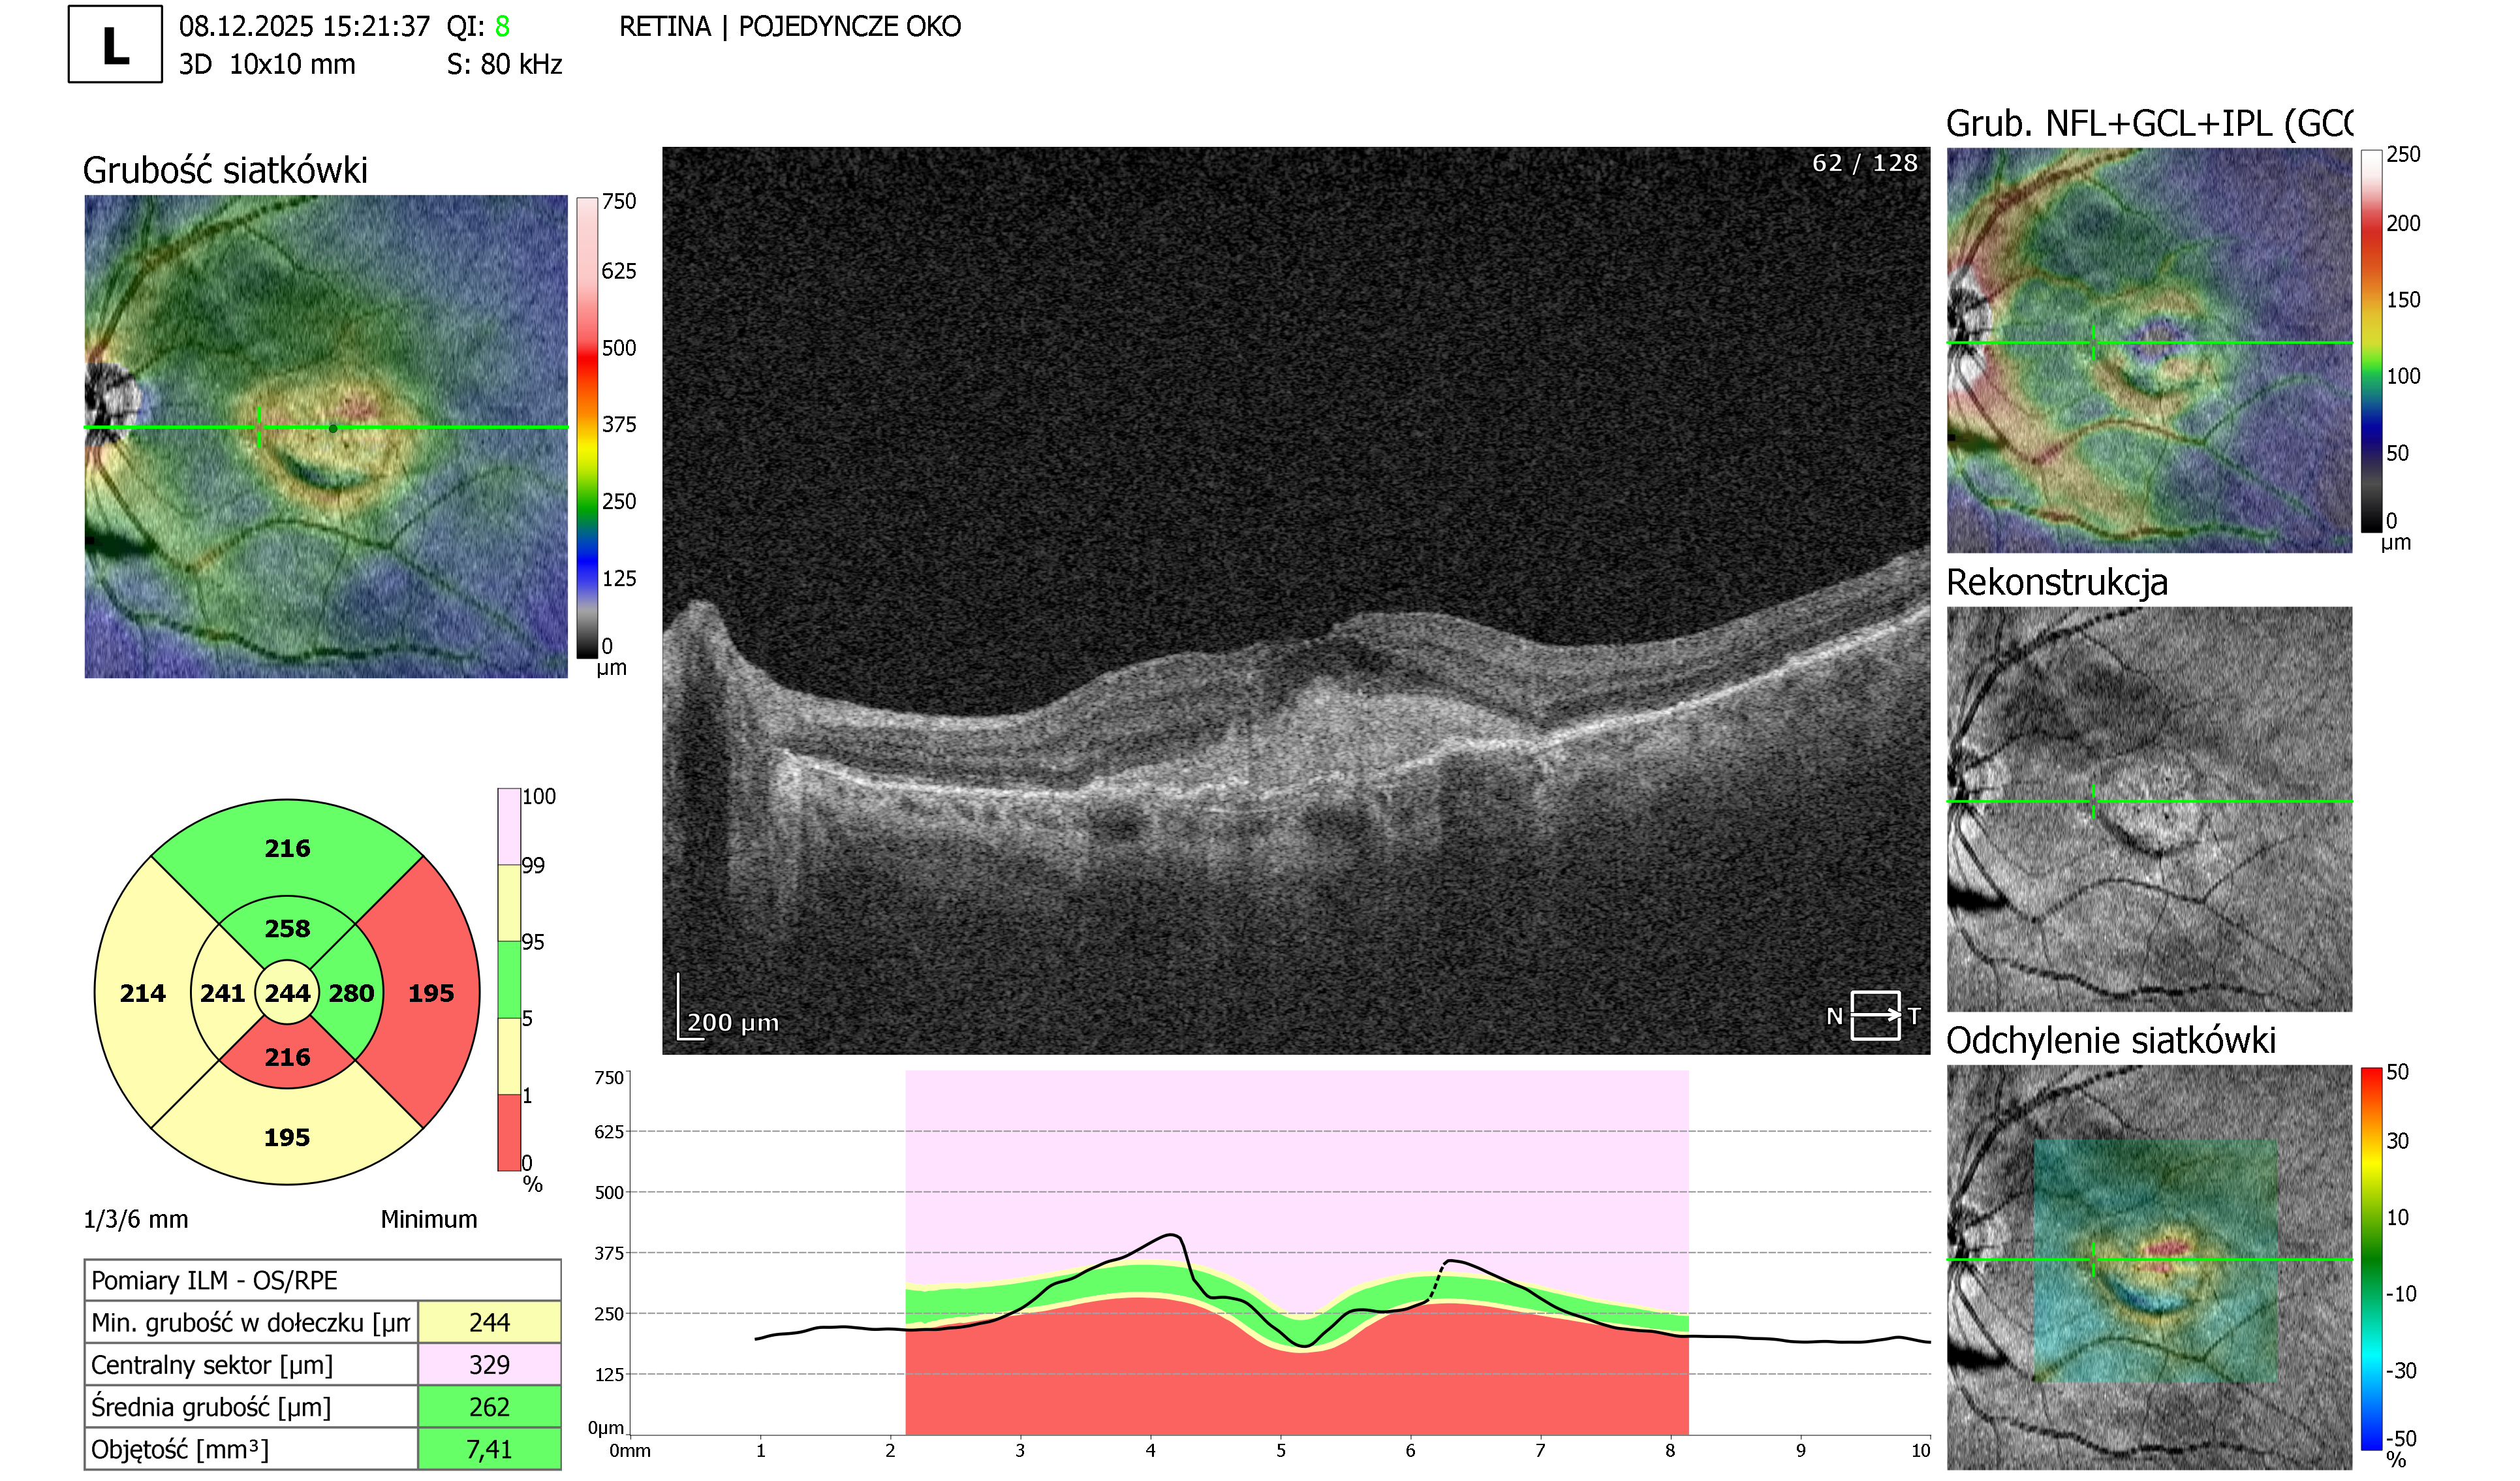Image resolution: width=2520 pixels, height=1481 pixels.
Task: Click the central B-scan tomogram image
Action: tap(1296, 600)
